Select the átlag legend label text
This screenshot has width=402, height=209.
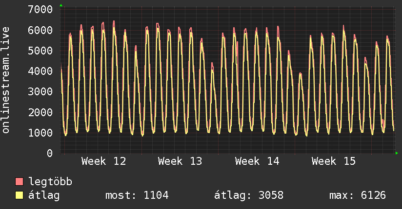[x=44, y=196]
